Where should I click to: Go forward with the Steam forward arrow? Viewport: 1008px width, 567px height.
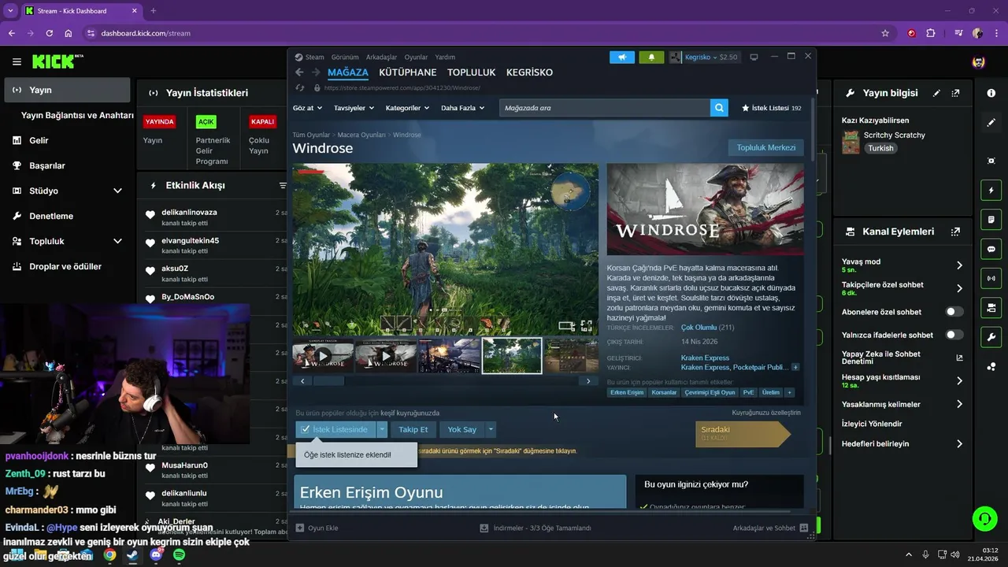click(x=316, y=72)
